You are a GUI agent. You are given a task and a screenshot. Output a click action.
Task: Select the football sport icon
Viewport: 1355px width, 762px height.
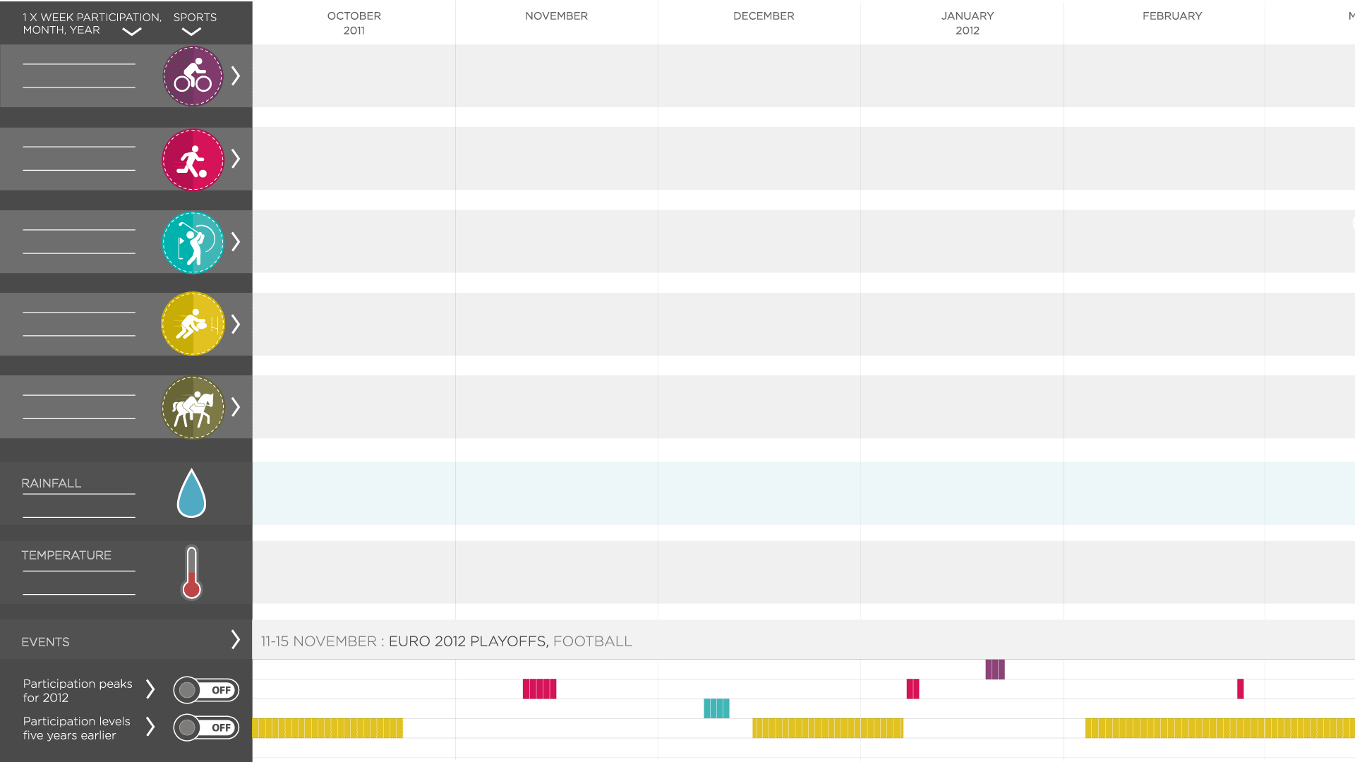pyautogui.click(x=193, y=159)
